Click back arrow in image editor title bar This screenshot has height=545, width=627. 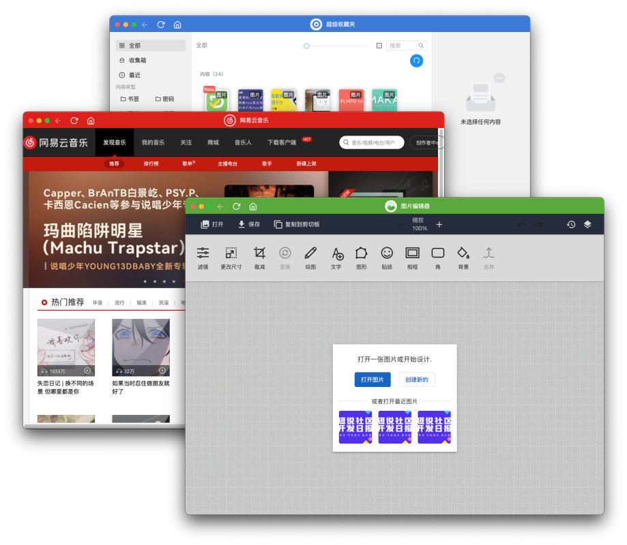coord(220,206)
